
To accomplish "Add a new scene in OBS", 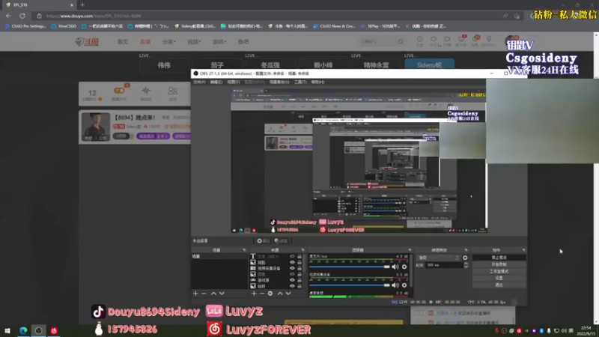I will [195, 294].
